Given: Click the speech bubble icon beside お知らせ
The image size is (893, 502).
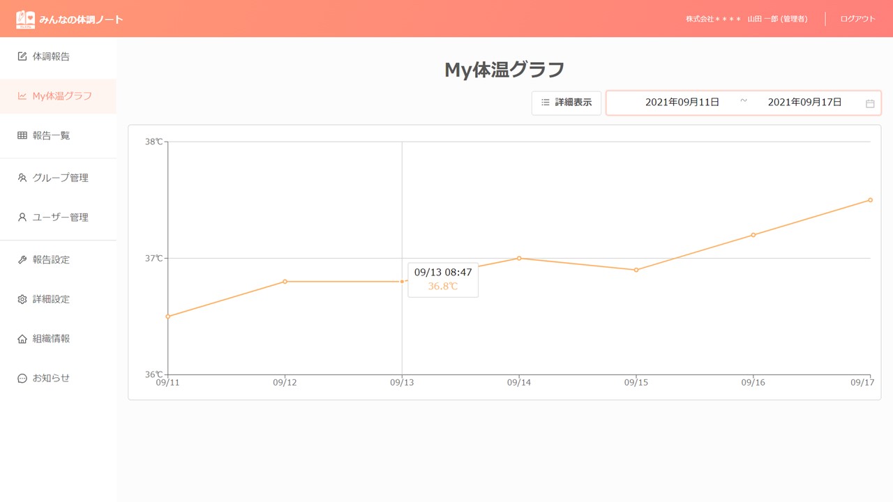Looking at the screenshot, I should coord(22,379).
